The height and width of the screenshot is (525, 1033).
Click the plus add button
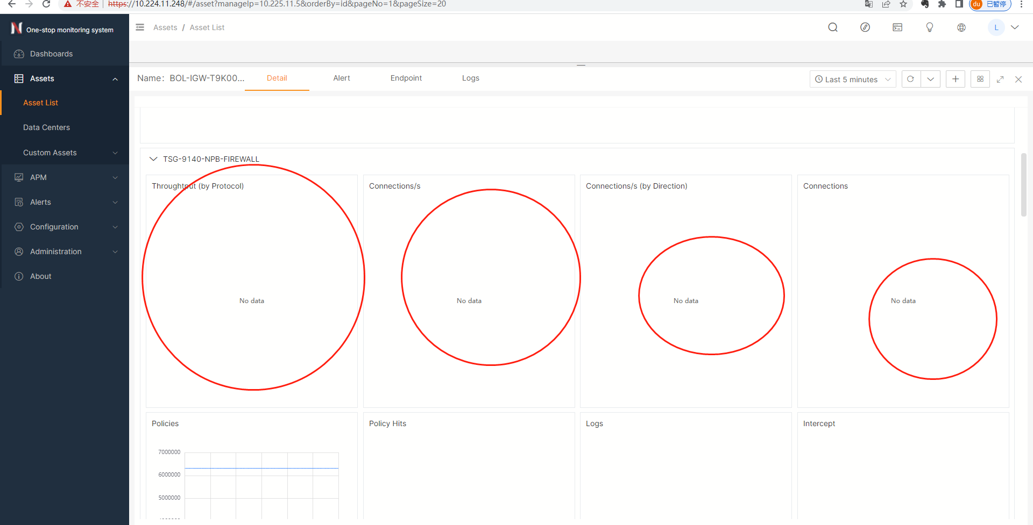click(x=956, y=79)
